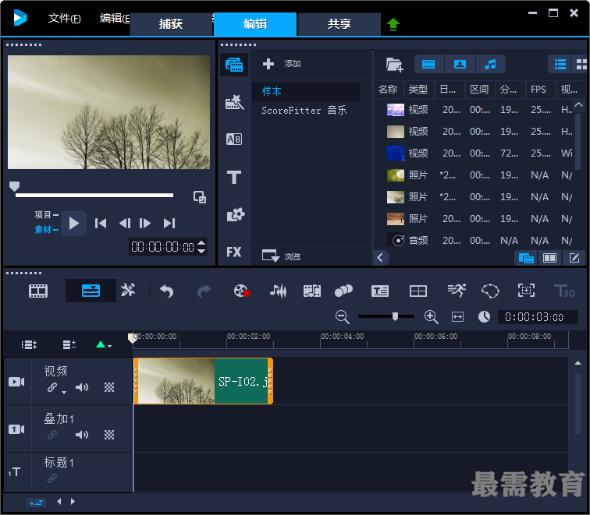Open the Motion Tracking tool

point(343,291)
